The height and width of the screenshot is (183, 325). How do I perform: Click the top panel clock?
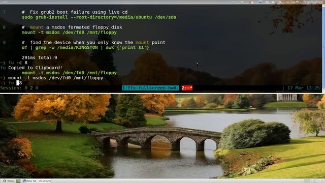click(292, 2)
